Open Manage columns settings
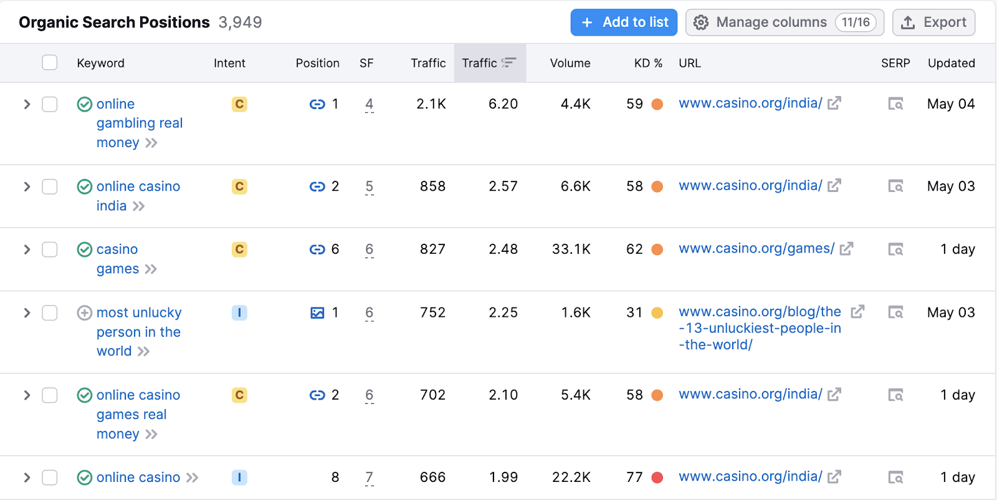 pyautogui.click(x=785, y=22)
